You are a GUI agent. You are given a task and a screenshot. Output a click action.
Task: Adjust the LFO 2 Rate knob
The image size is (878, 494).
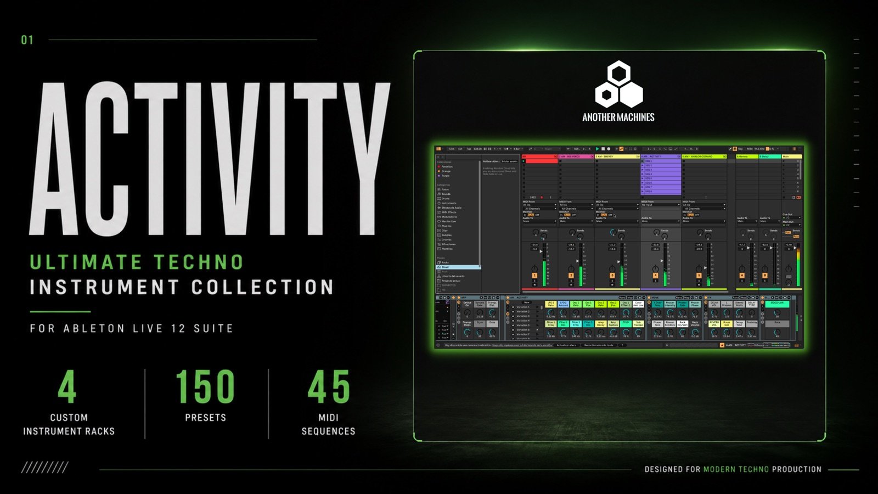tap(551, 312)
